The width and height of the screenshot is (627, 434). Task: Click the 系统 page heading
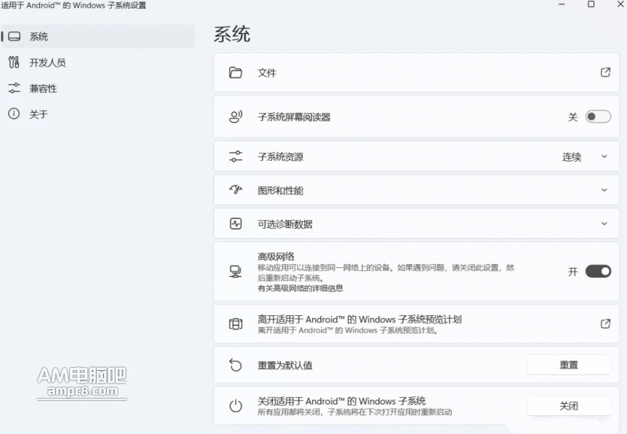[x=232, y=34]
